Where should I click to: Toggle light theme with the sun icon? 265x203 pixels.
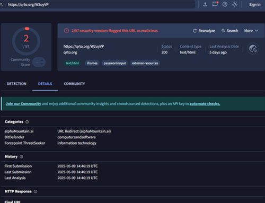click(235, 4)
